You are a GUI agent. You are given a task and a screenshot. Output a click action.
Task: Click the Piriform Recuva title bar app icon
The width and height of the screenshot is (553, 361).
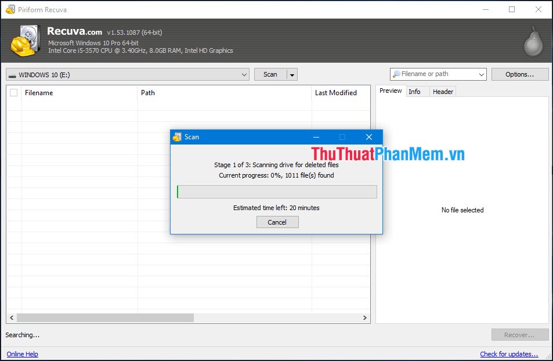(x=10, y=9)
